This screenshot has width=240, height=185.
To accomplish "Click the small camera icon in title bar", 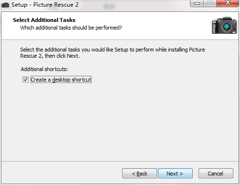I will (5, 5).
